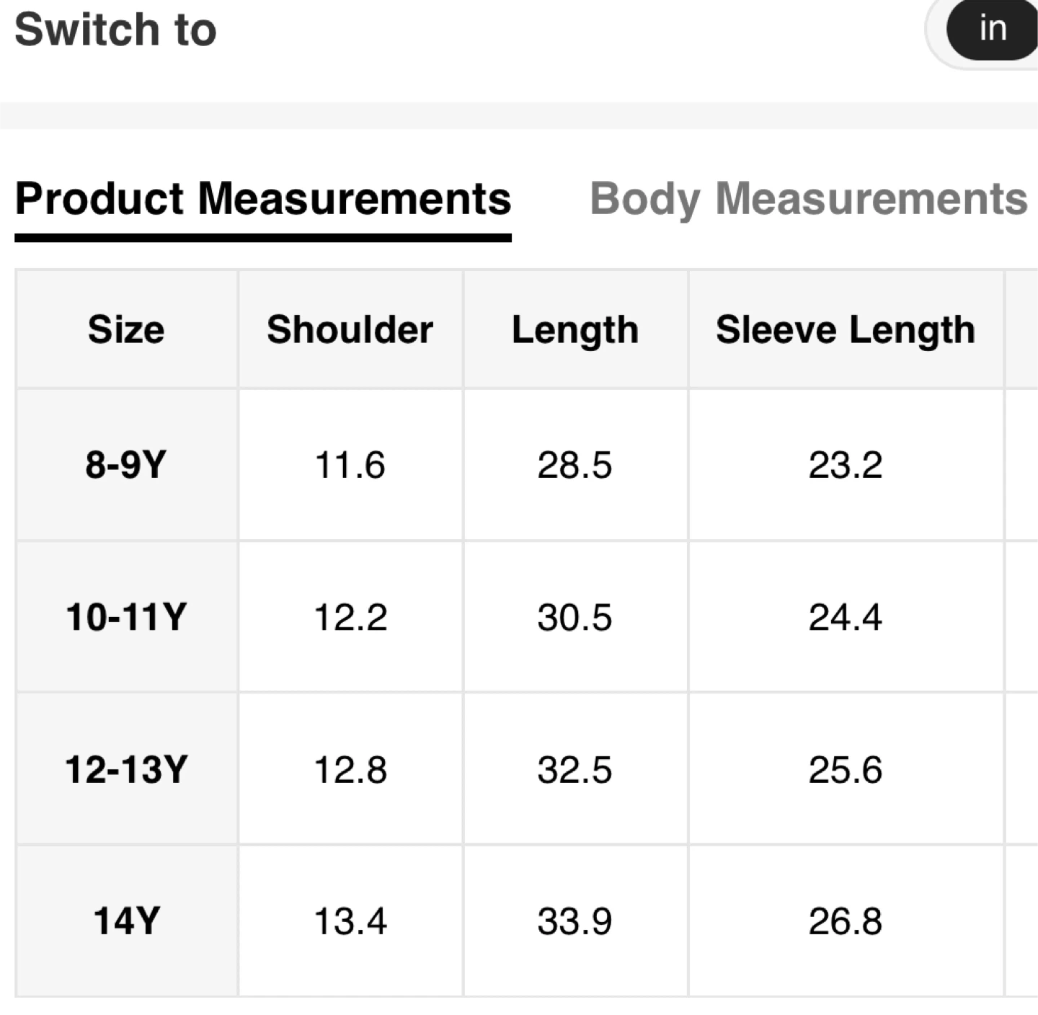Select the 10-11Y size row label
1038x1015 pixels.
click(126, 617)
